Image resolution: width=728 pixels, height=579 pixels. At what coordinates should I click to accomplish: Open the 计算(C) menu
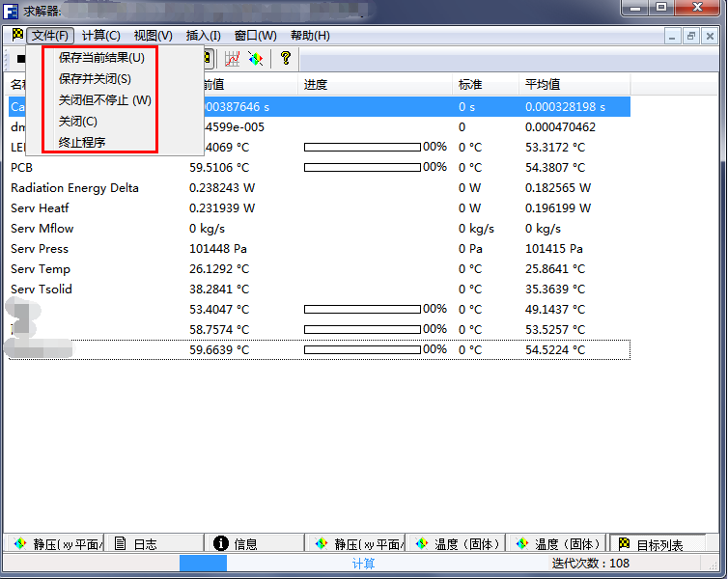point(100,36)
